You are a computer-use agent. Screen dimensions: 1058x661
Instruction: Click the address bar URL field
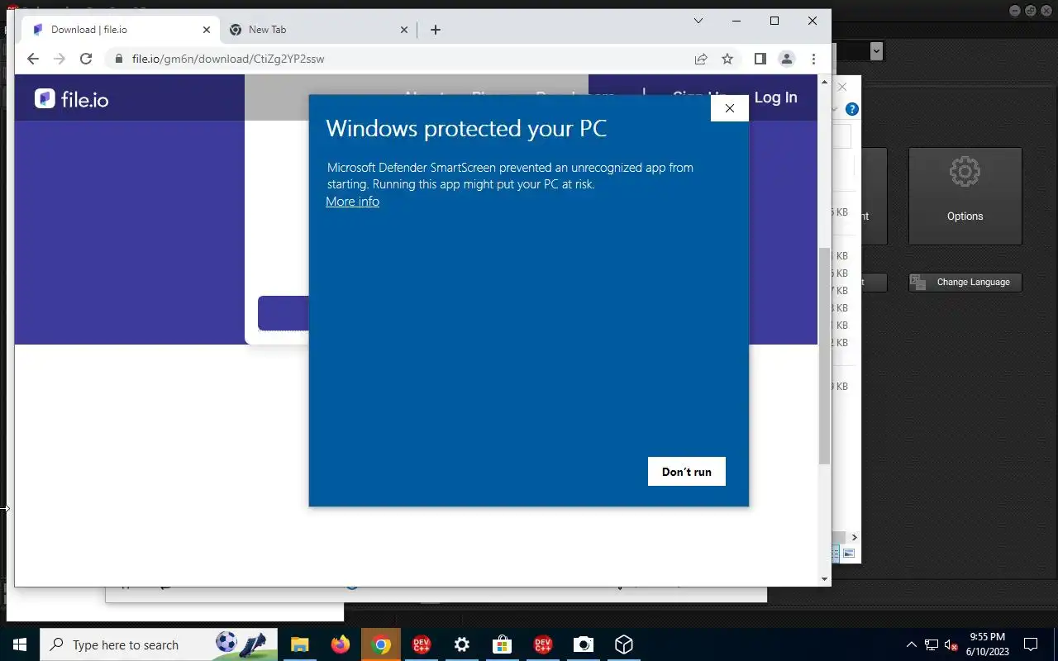click(x=400, y=59)
